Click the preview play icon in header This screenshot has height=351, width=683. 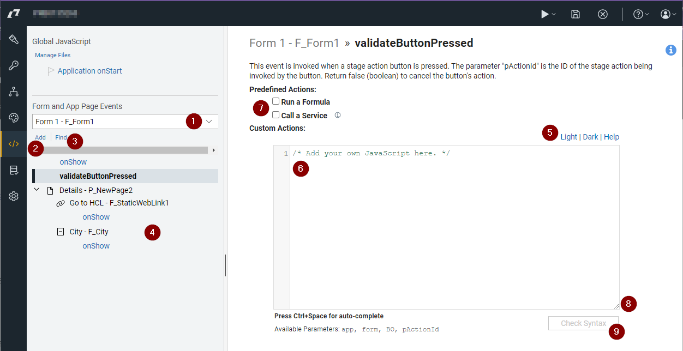(x=544, y=15)
